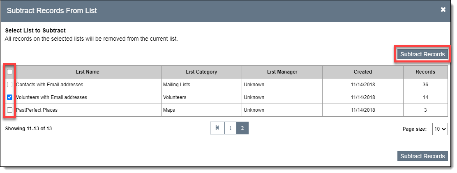Go to page 1 of results

230,128
